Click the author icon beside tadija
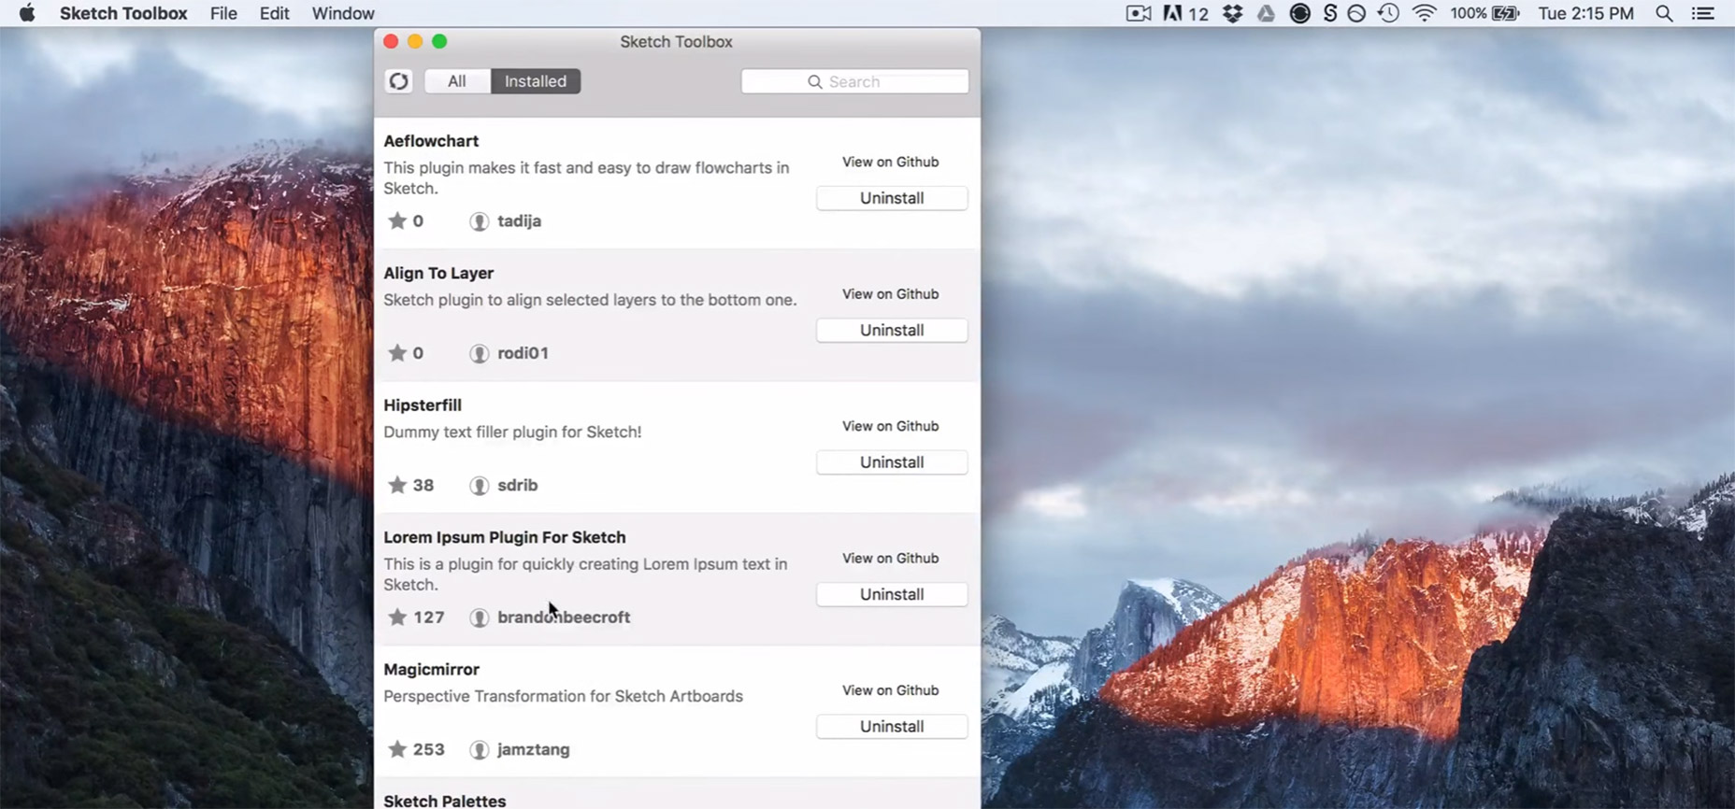This screenshot has height=809, width=1735. click(x=479, y=221)
